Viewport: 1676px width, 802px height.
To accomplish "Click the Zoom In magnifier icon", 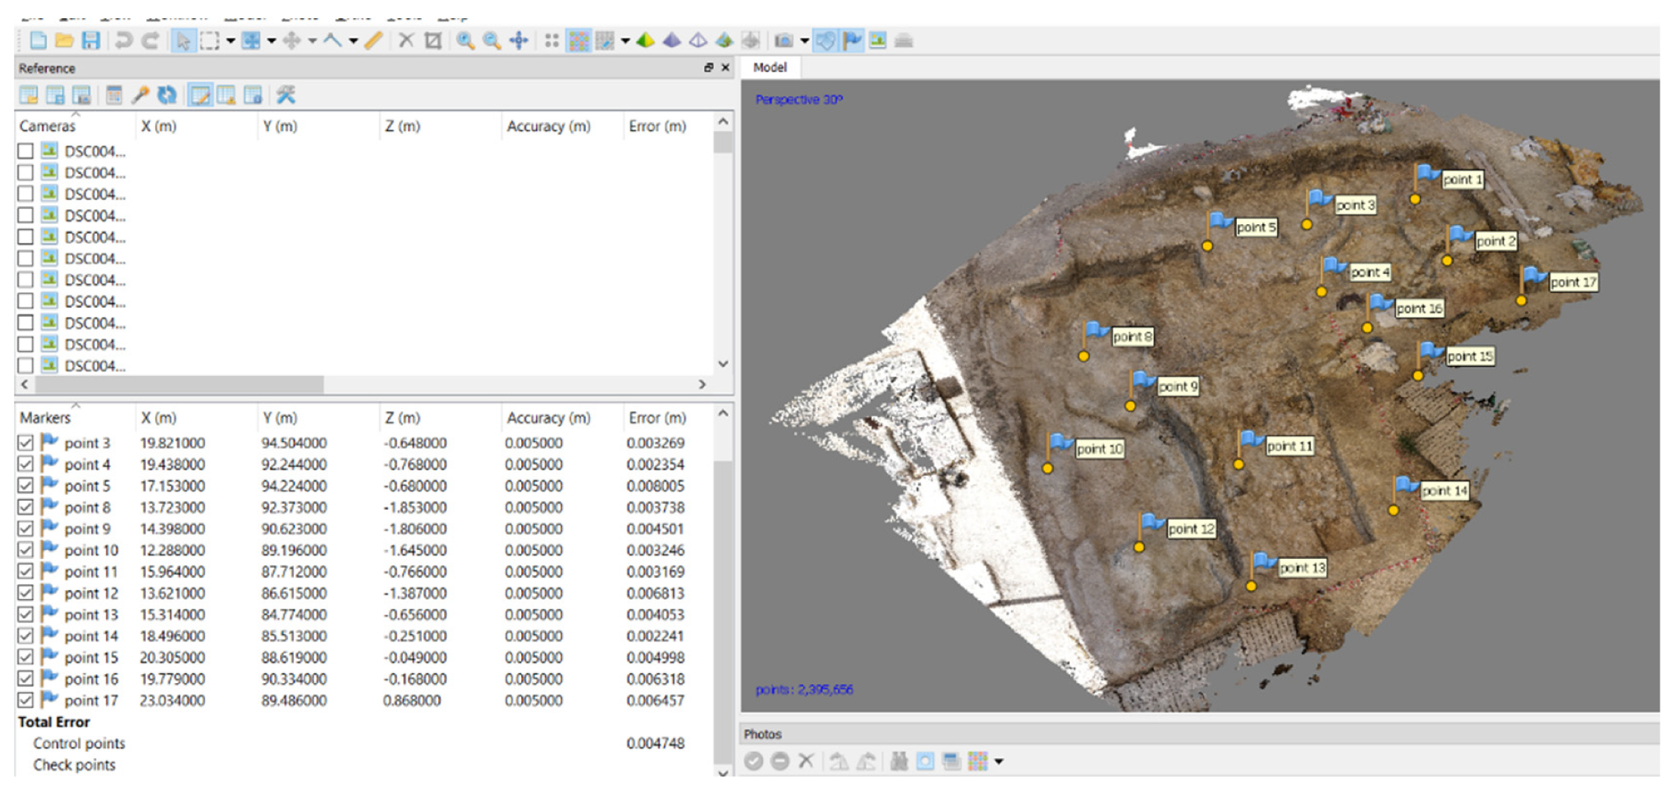I will click(x=465, y=40).
